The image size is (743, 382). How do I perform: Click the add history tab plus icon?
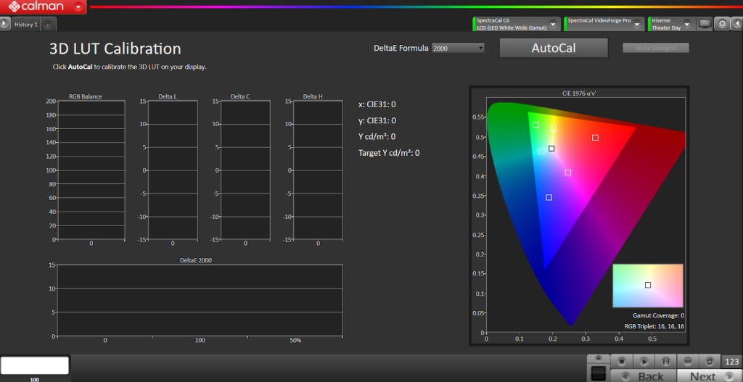point(47,25)
